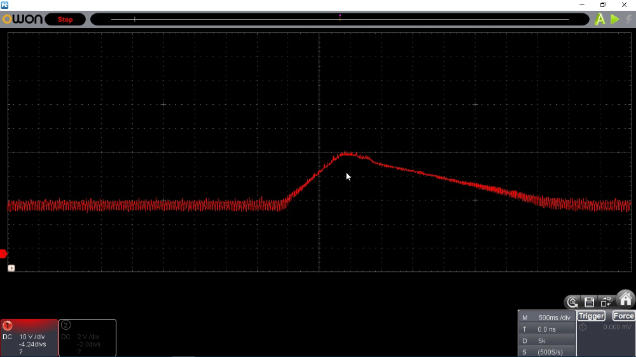Enable channel 2 circle indicator
Viewport: 636px width, 357px height.
click(66, 325)
